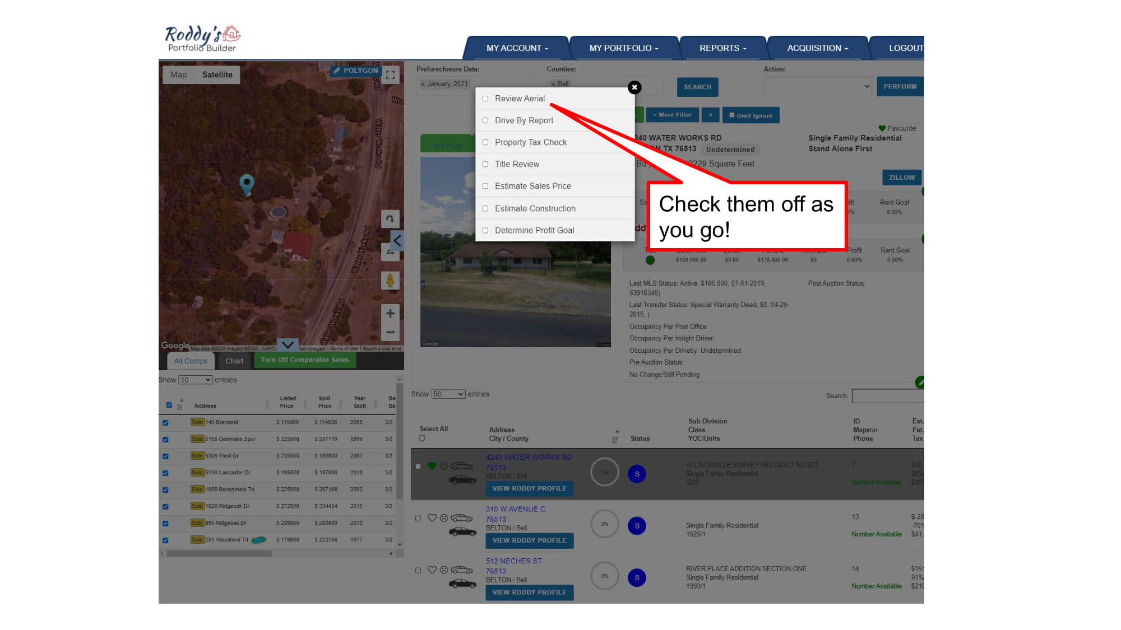Collapse filters with the up caret button
1121x630 pixels.
pos(710,115)
